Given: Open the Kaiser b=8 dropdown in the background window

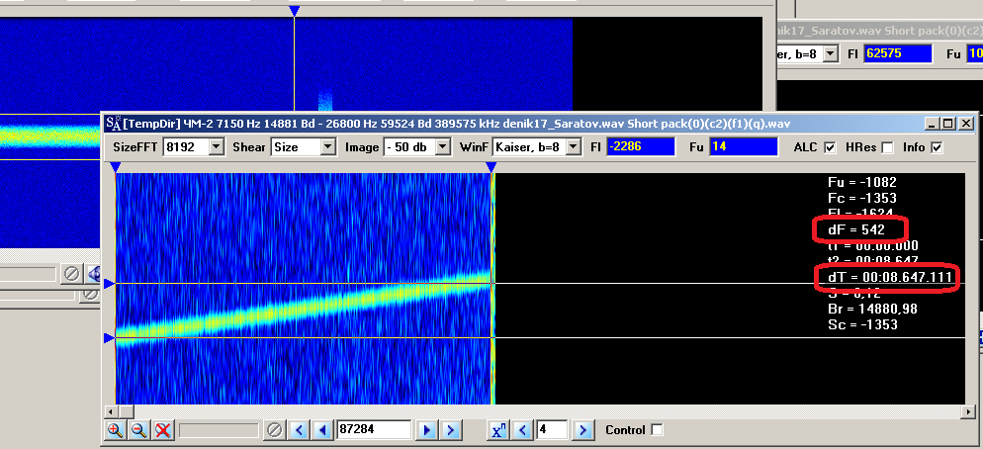Looking at the screenshot, I should 831,54.
